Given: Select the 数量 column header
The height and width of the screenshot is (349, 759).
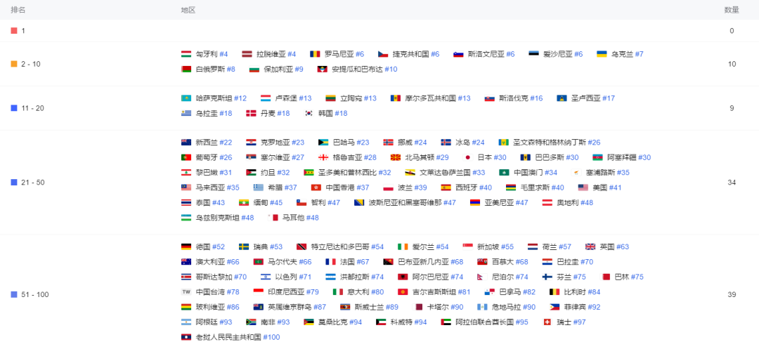Looking at the screenshot, I should click(x=732, y=10).
